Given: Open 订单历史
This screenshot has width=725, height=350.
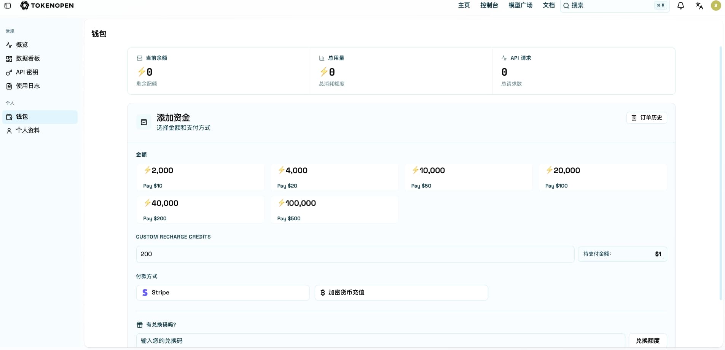Looking at the screenshot, I should 647,118.
